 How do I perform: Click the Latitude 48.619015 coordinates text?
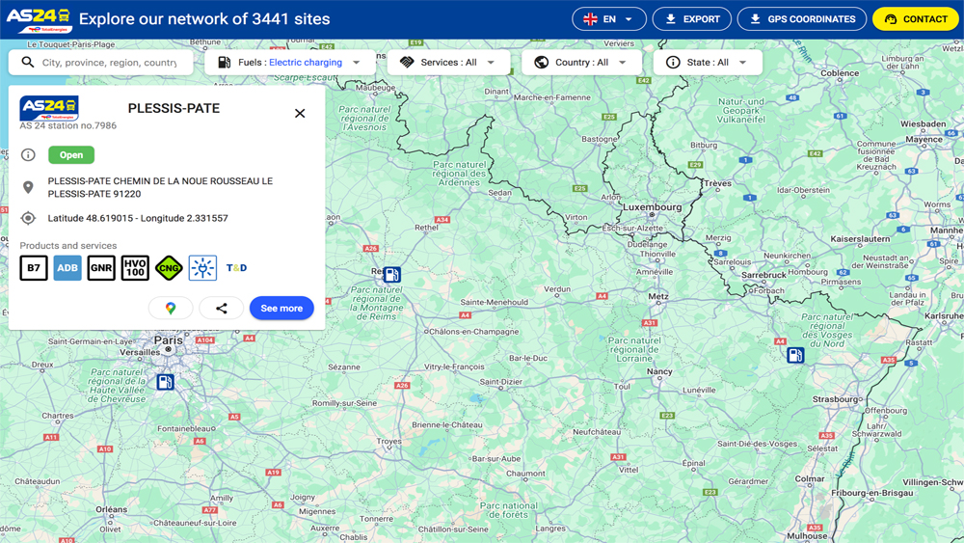pos(138,218)
